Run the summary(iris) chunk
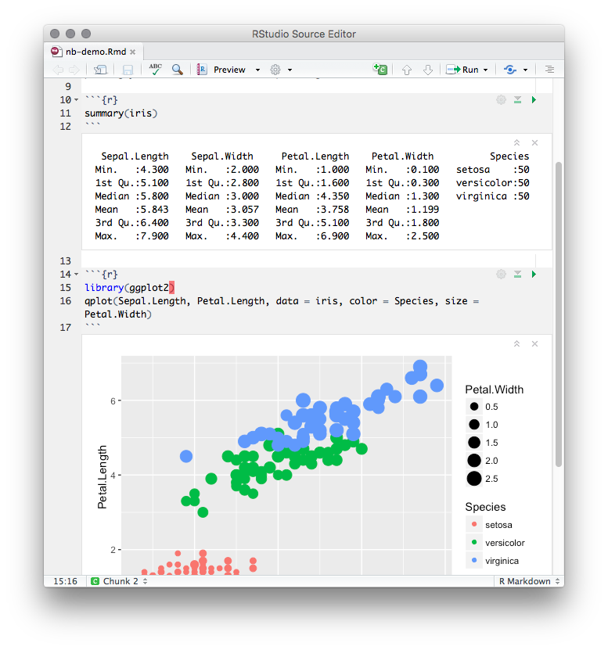608x650 pixels. [x=534, y=100]
